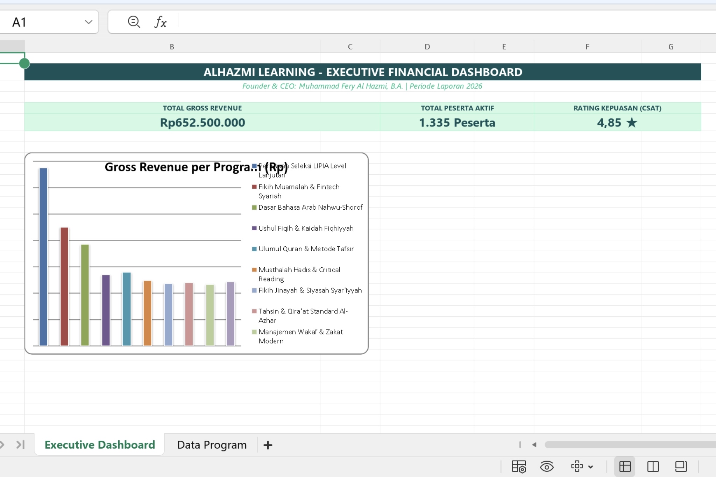The image size is (716, 477).
Task: Click Persiapan Seleksi LIPIA legend swatch
Action: [x=254, y=166]
